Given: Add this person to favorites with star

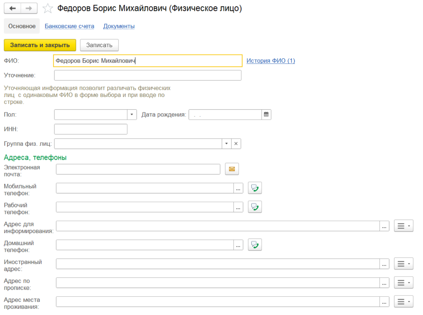Looking at the screenshot, I should [47, 8].
